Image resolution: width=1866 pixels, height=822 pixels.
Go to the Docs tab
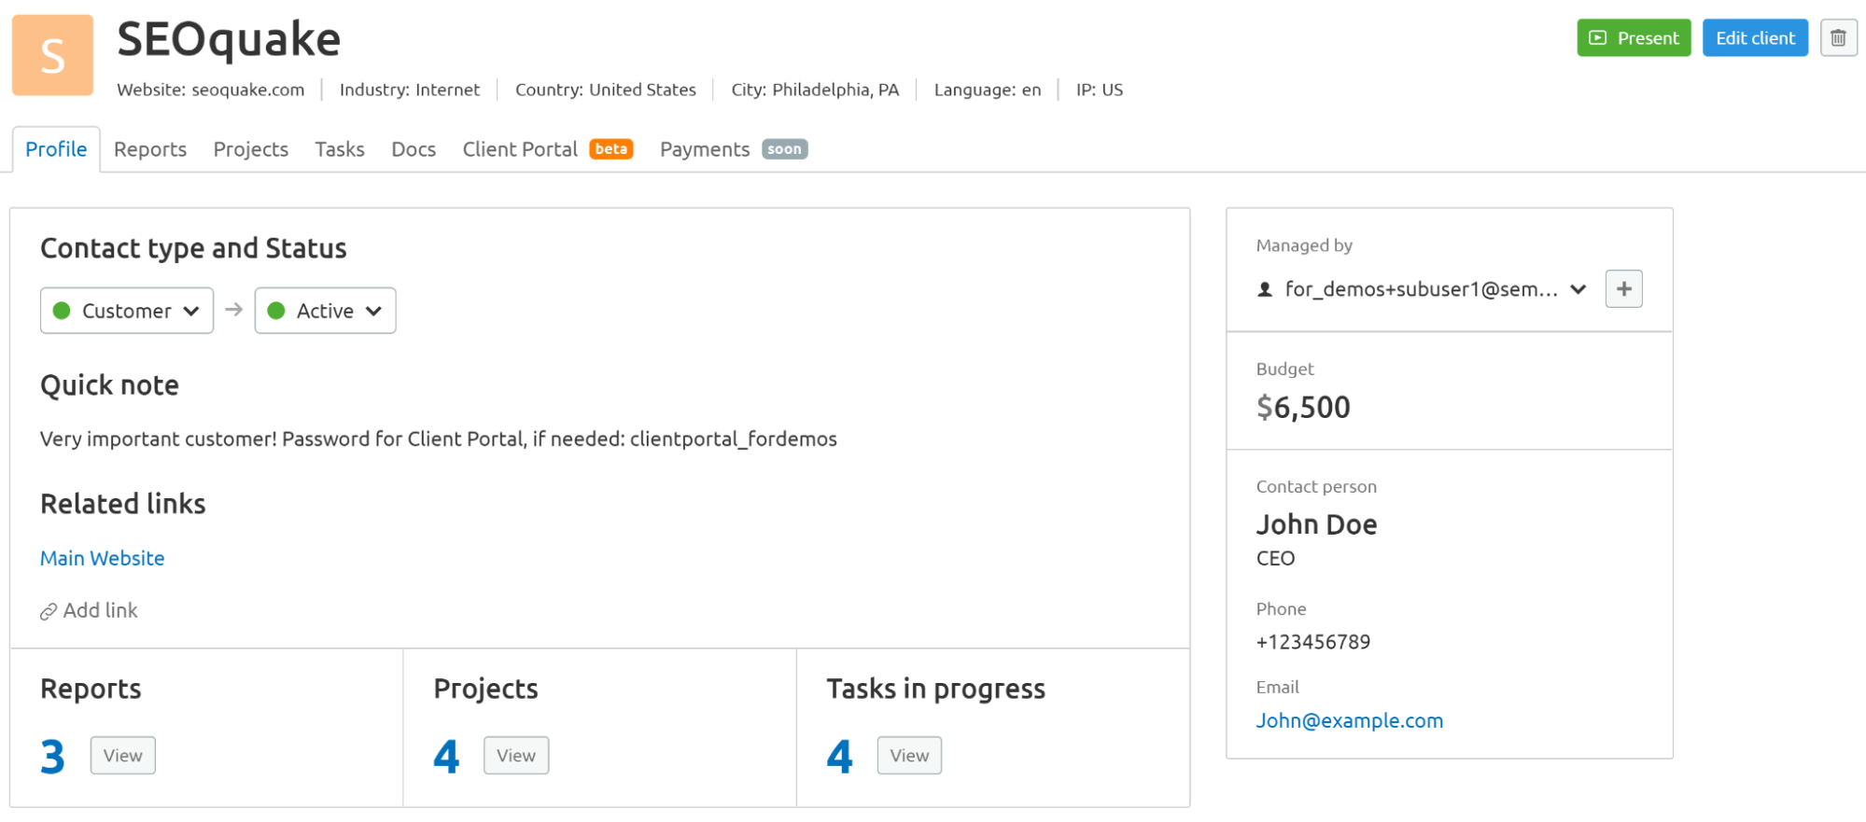coord(414,149)
